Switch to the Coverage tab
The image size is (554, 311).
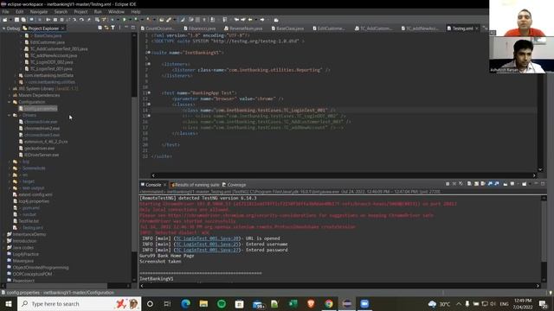click(x=235, y=185)
